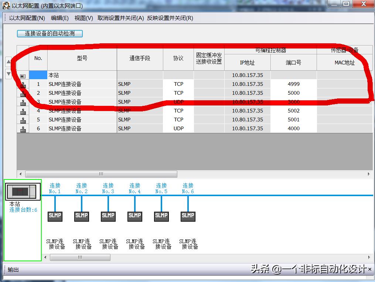
Task: Click the device icon beside table row 4
Action: click(23, 111)
